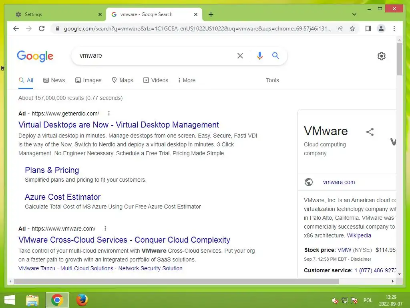Image resolution: width=410 pixels, height=308 pixels.
Task: Open the Chrome side panel
Action: (368, 28)
